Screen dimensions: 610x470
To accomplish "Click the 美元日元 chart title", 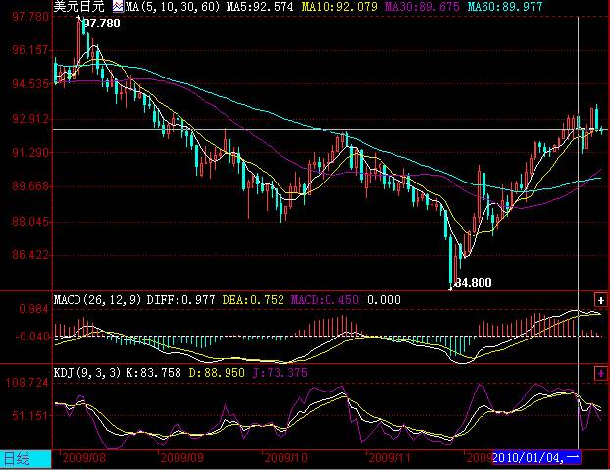I will pos(78,6).
